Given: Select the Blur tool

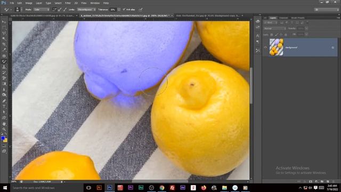Looking at the screenshot, I should 4,90.
